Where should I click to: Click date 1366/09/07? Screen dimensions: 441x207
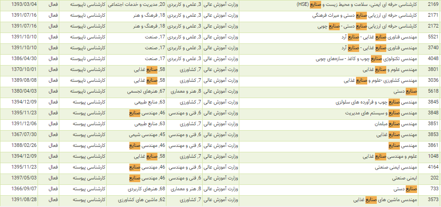(24, 189)
